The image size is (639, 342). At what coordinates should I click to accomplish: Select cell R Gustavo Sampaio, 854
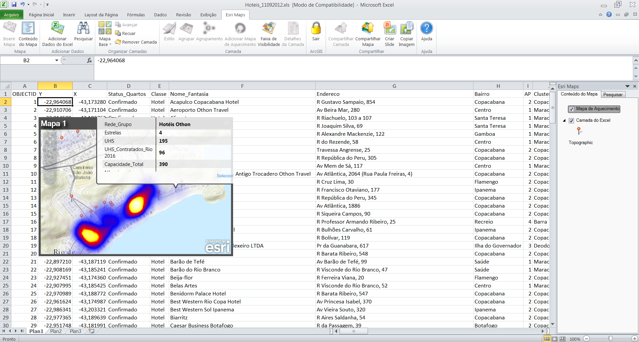tap(394, 102)
